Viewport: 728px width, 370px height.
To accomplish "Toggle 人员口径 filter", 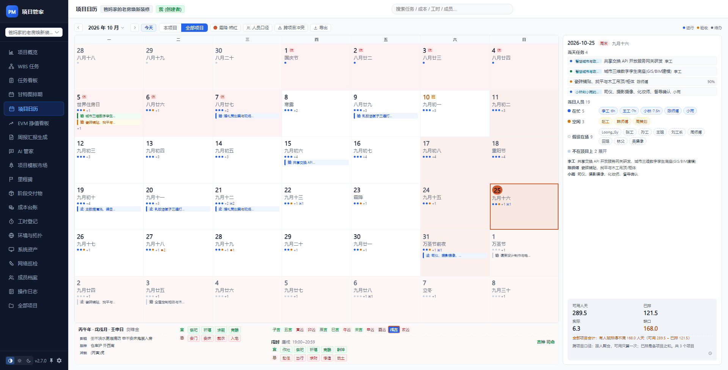I will click(x=258, y=28).
